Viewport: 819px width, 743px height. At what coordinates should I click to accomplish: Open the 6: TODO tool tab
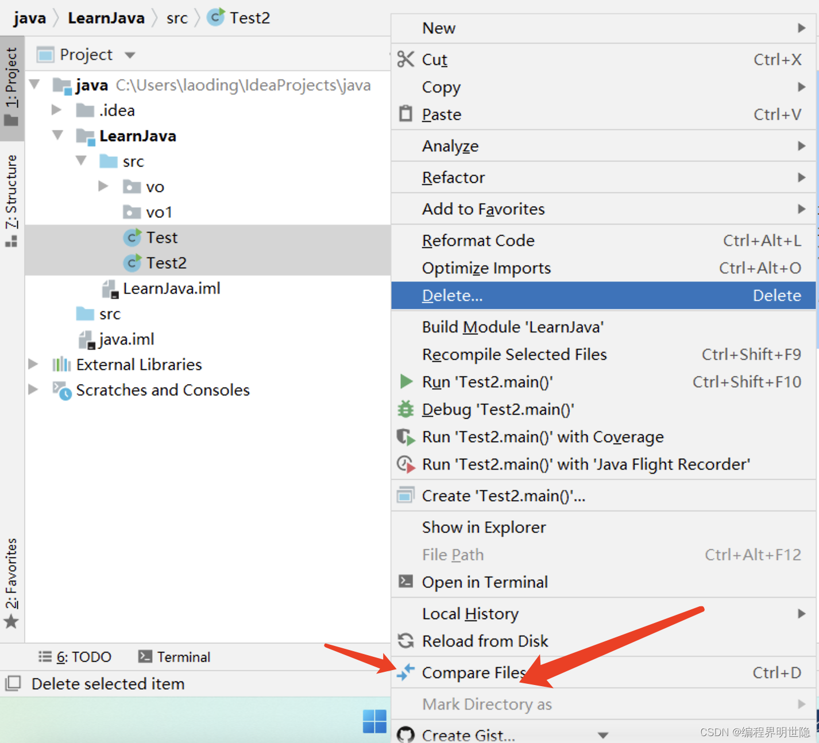pyautogui.click(x=75, y=656)
